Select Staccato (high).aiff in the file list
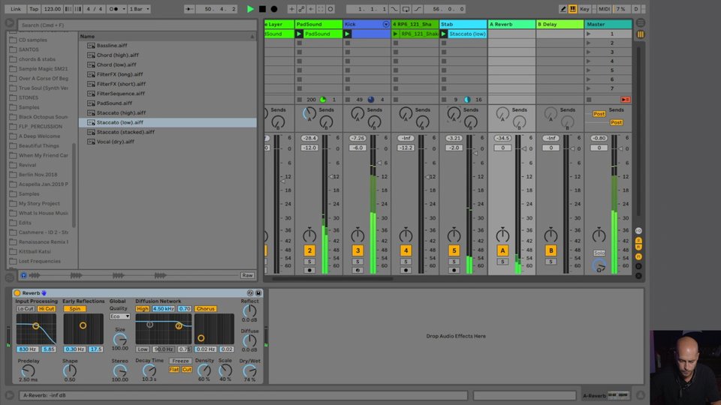 pyautogui.click(x=121, y=113)
